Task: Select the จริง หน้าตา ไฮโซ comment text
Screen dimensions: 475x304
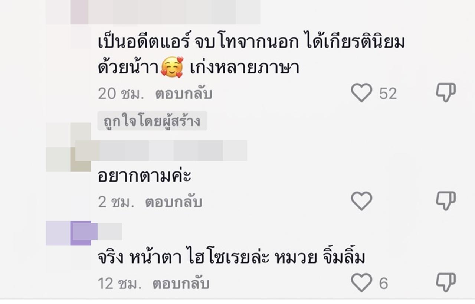Action: point(231,257)
